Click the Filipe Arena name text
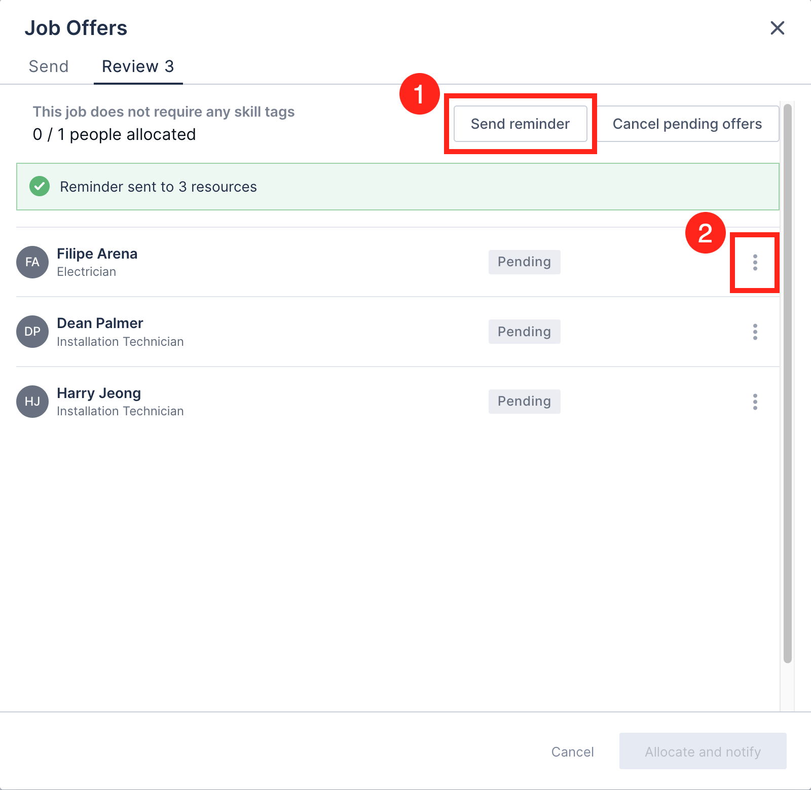 pos(97,254)
